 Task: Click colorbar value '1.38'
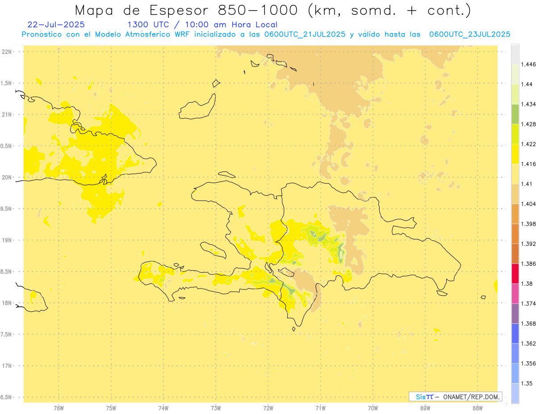[527, 284]
